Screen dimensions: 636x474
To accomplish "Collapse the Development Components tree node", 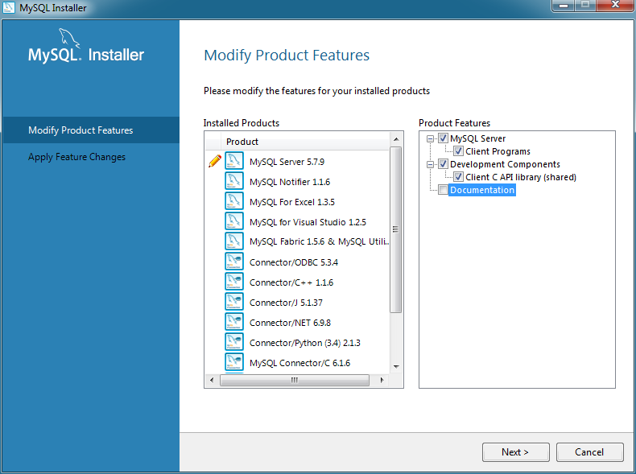I will [430, 165].
